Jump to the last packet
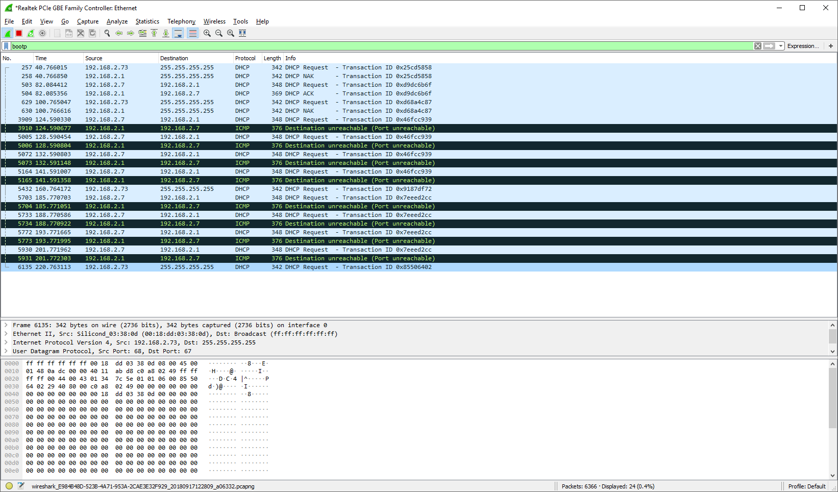Screen dimensions: 838x492 click(166, 33)
